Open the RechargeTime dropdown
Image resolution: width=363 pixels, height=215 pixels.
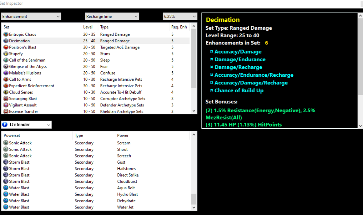point(112,17)
